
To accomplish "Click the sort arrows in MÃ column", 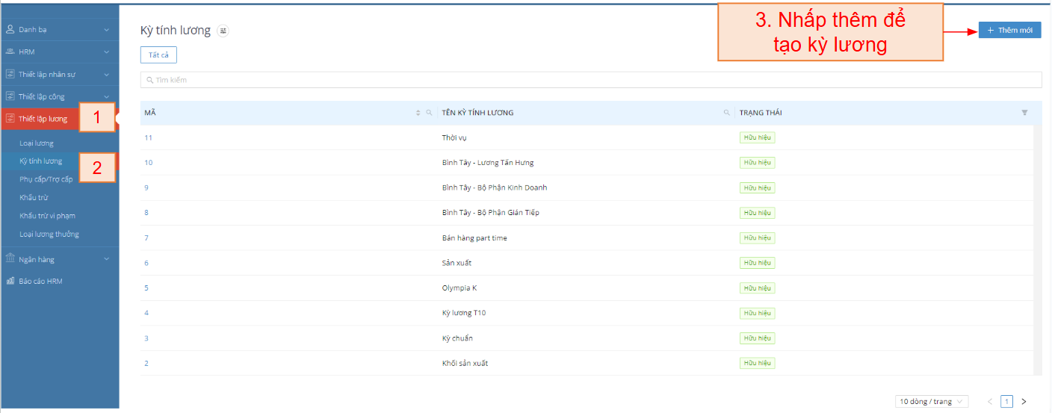I will point(418,113).
